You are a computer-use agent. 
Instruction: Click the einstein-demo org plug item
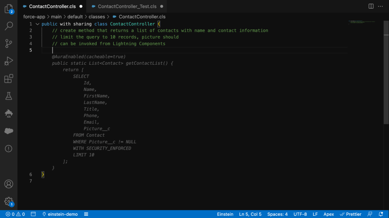pos(60,214)
